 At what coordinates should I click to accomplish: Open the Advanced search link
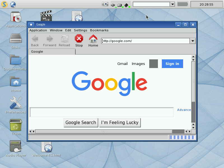pyautogui.click(x=184, y=110)
